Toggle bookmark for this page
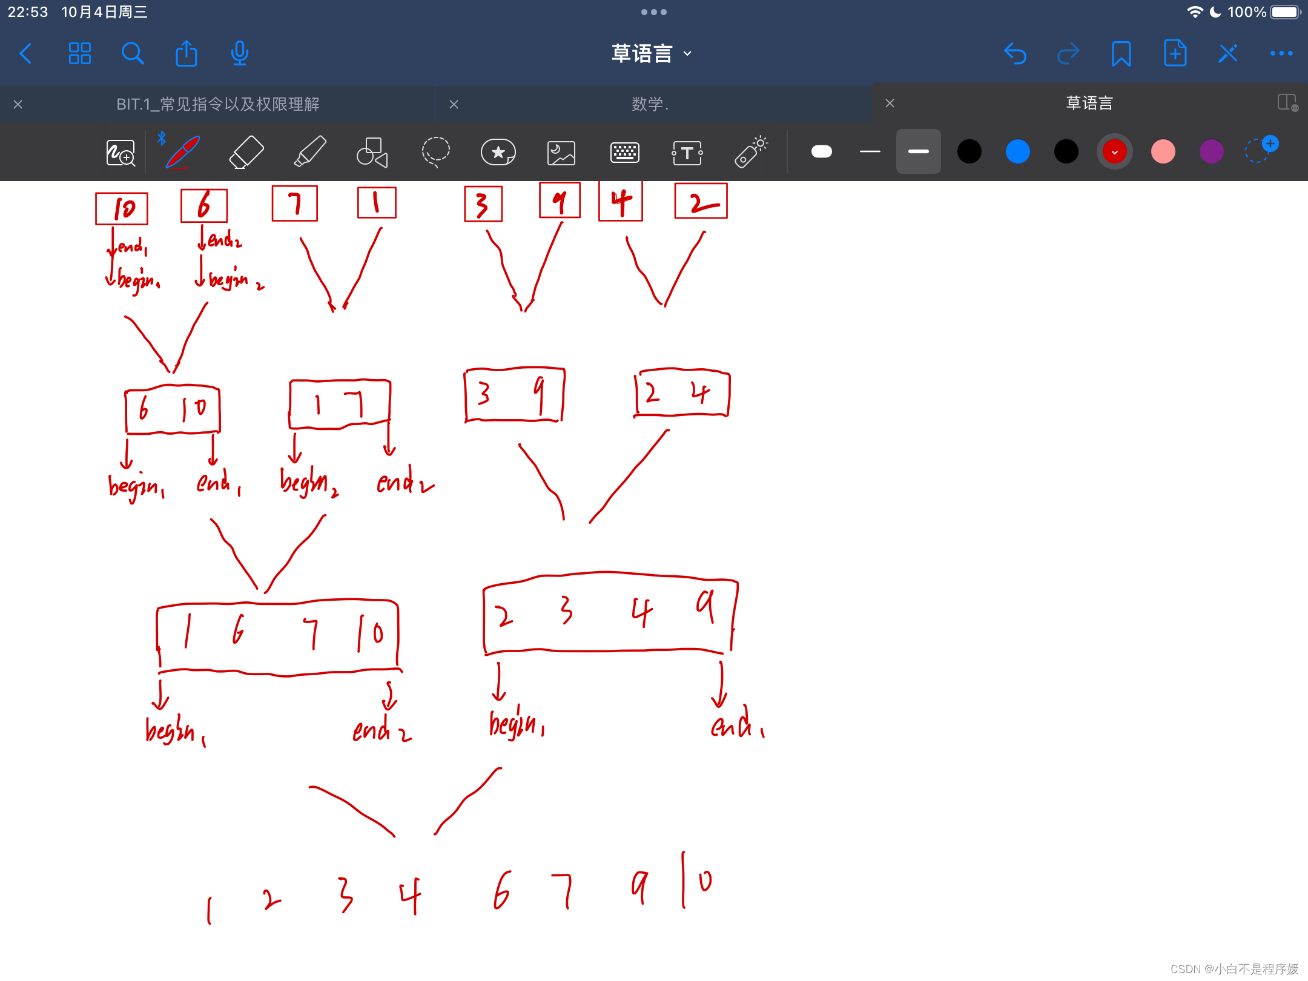The height and width of the screenshot is (981, 1308). 1121,53
